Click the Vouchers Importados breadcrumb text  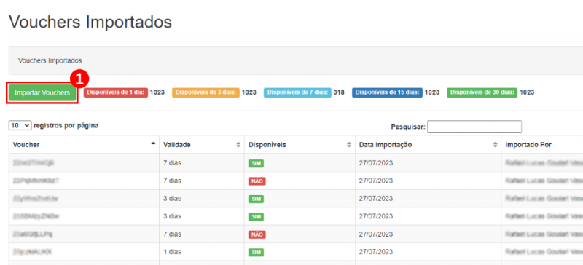click(x=50, y=60)
